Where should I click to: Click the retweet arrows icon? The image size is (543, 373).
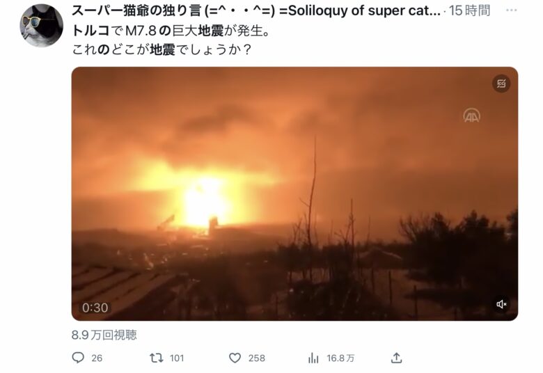point(156,358)
